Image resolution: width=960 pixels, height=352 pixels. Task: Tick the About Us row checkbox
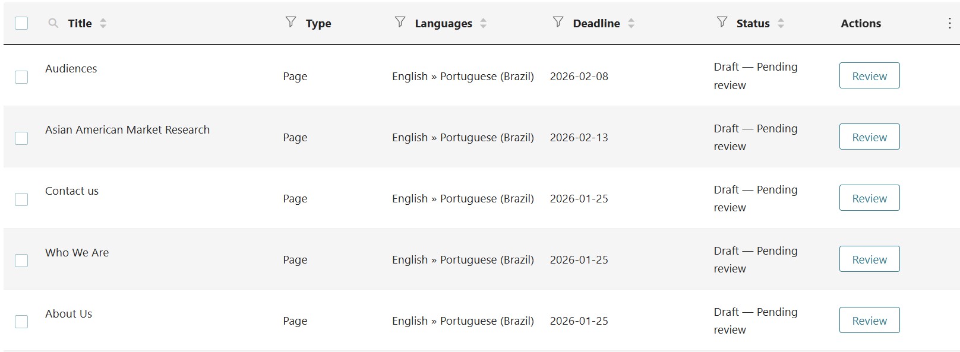click(21, 322)
